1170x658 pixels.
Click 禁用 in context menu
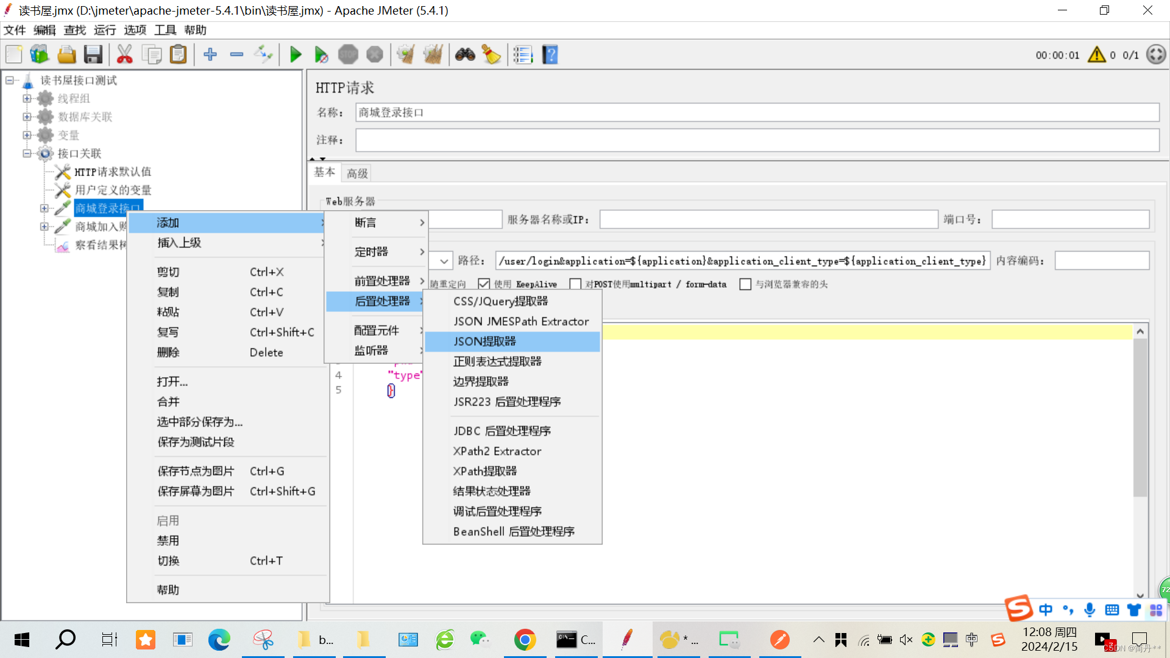point(228,540)
